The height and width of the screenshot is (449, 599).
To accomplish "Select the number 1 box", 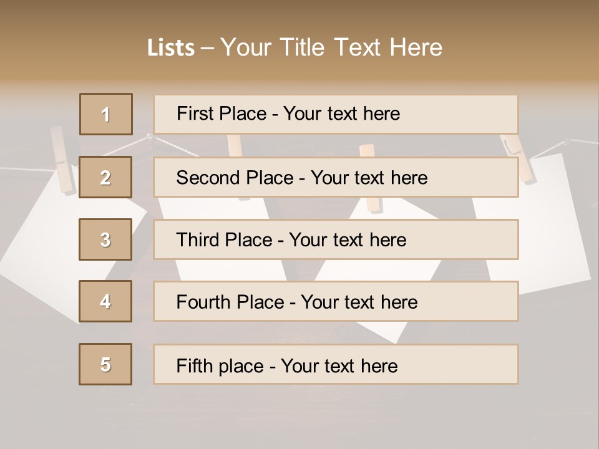I will tap(106, 114).
